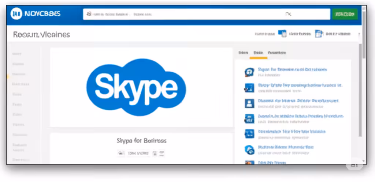375x182 pixels.
Task: Click the first small button under the product title
Action: [121, 153]
